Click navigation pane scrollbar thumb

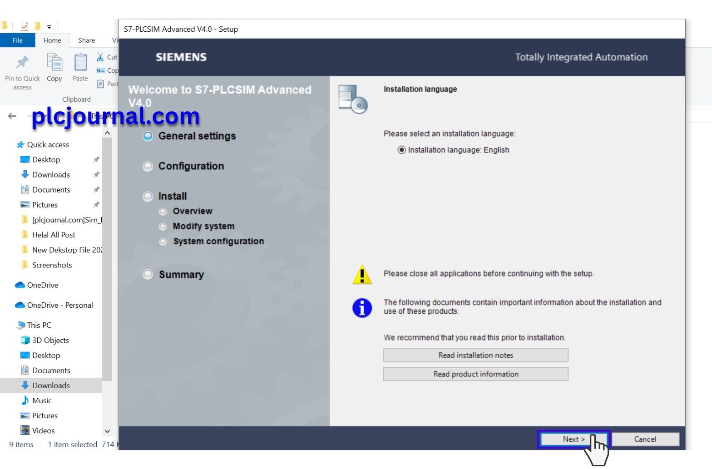click(107, 259)
